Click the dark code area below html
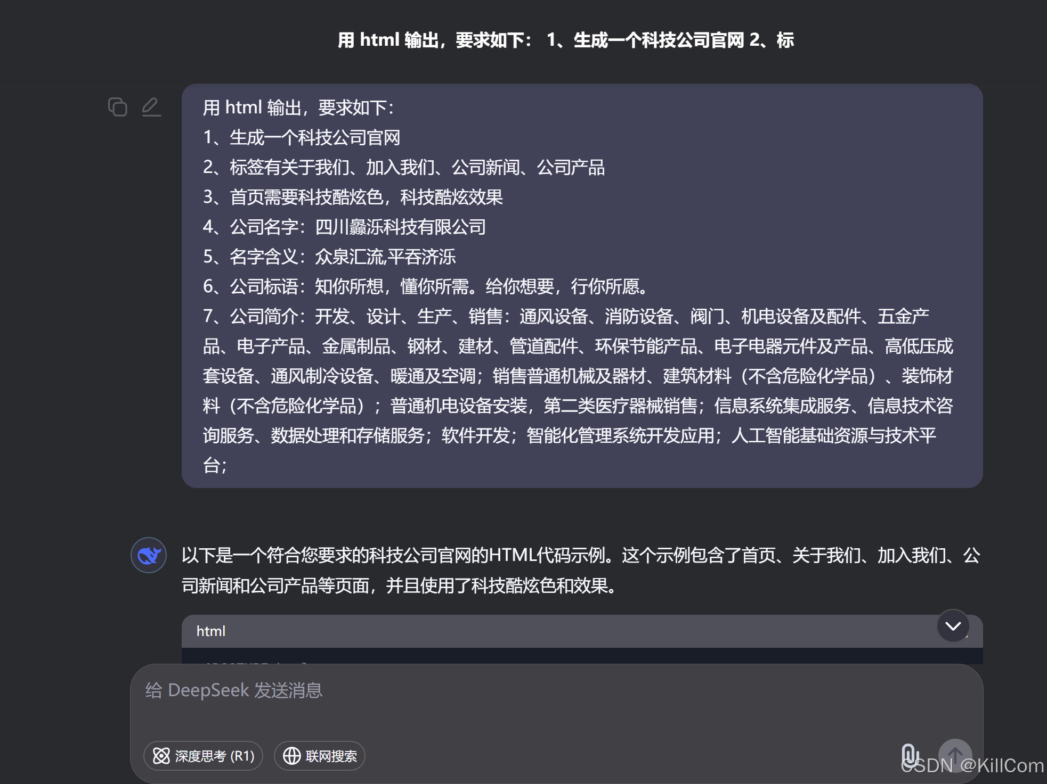The image size is (1047, 784). point(581,656)
